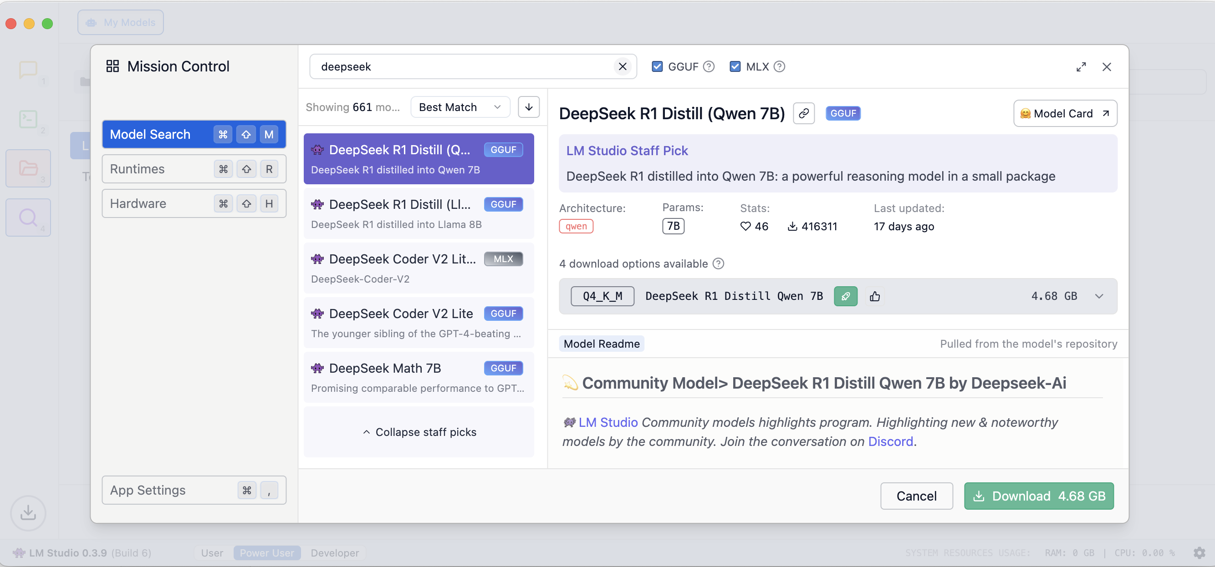Click the thumbs-up icon on Q4_K_M row
Screen dimensions: 1215x567
tap(874, 296)
